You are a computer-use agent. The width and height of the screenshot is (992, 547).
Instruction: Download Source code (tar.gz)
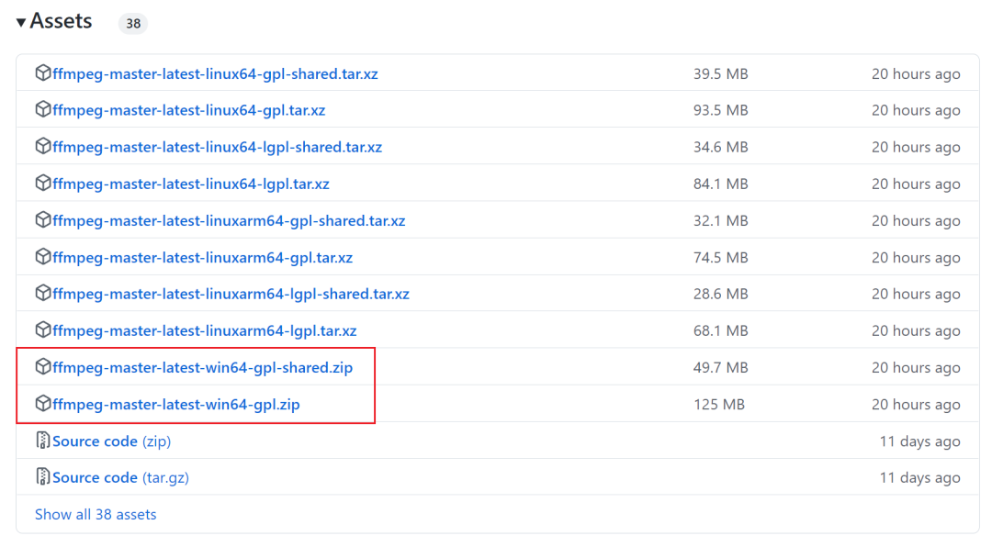120,478
